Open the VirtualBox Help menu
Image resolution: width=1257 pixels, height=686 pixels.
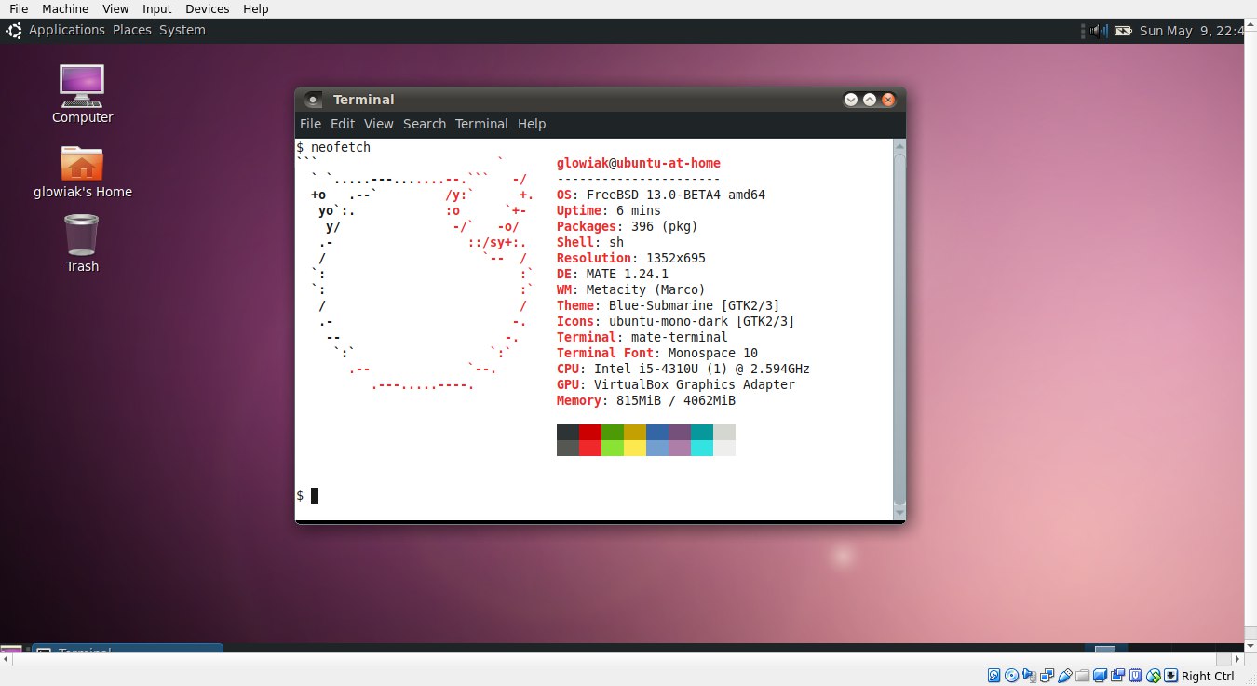tap(256, 8)
